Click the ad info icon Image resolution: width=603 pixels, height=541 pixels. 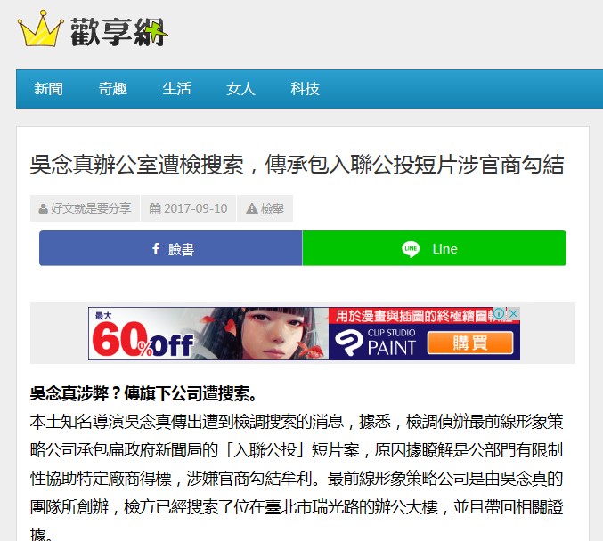coord(499,313)
